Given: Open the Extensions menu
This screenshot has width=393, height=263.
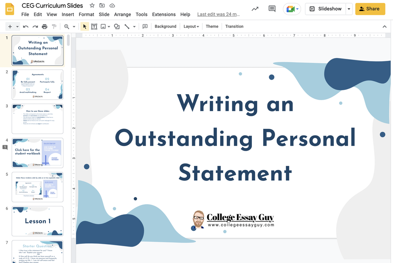Looking at the screenshot, I should tap(164, 14).
